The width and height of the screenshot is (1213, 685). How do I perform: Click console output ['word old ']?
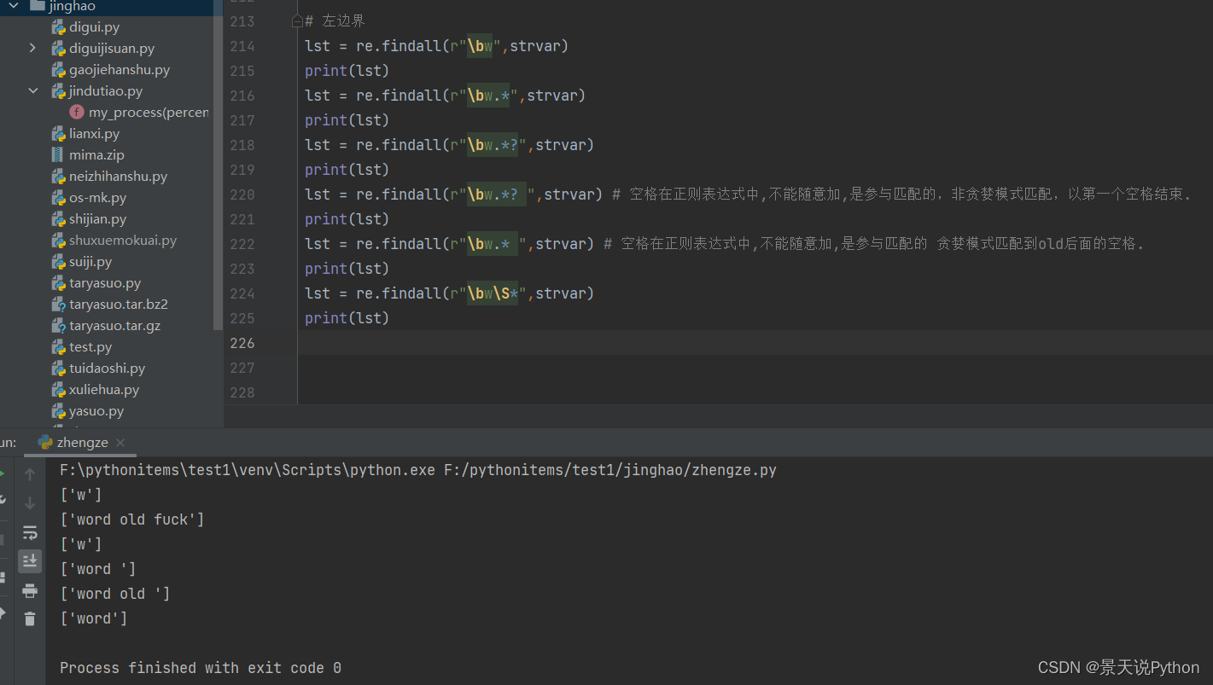click(x=114, y=594)
